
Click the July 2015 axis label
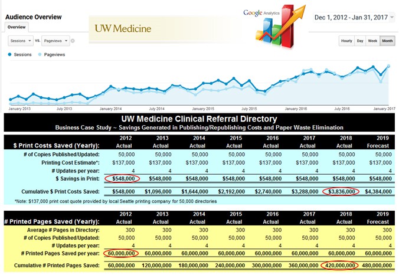point(249,109)
